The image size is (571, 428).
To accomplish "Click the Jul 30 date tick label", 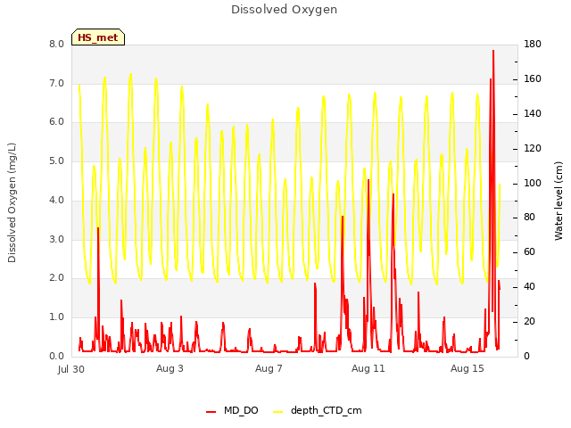I will (x=71, y=369).
